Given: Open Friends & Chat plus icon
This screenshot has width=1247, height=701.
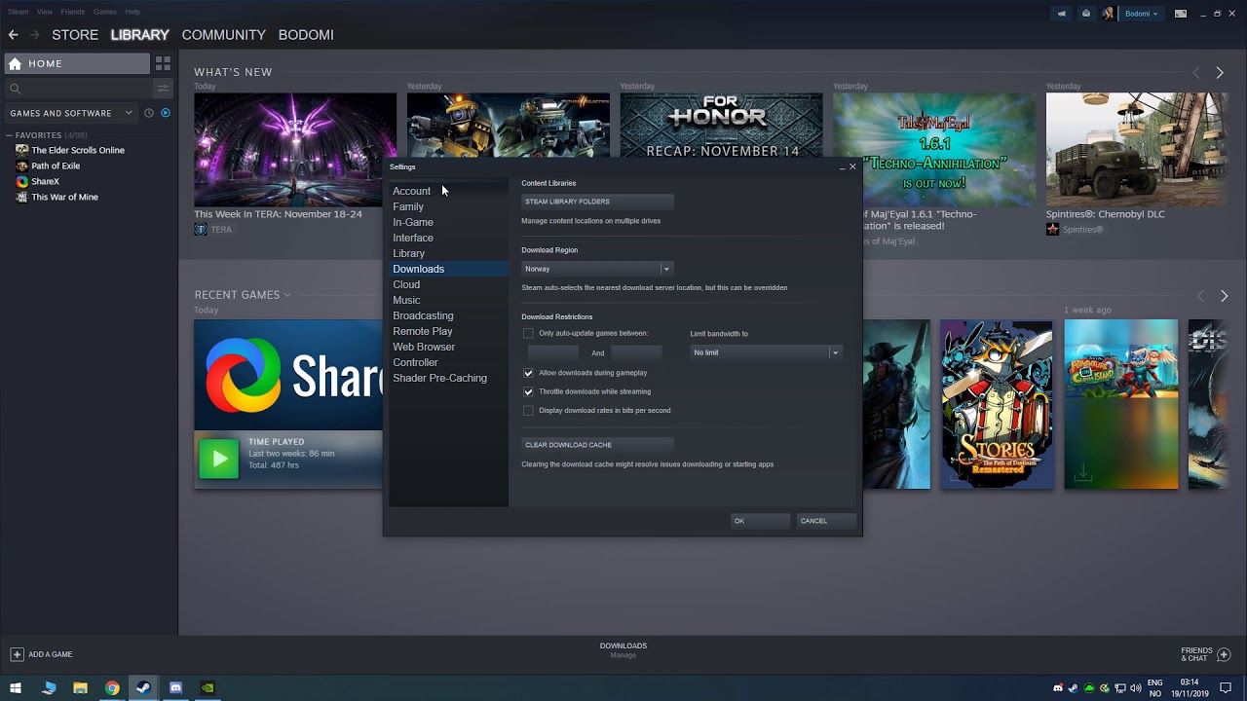Looking at the screenshot, I should pyautogui.click(x=1225, y=654).
